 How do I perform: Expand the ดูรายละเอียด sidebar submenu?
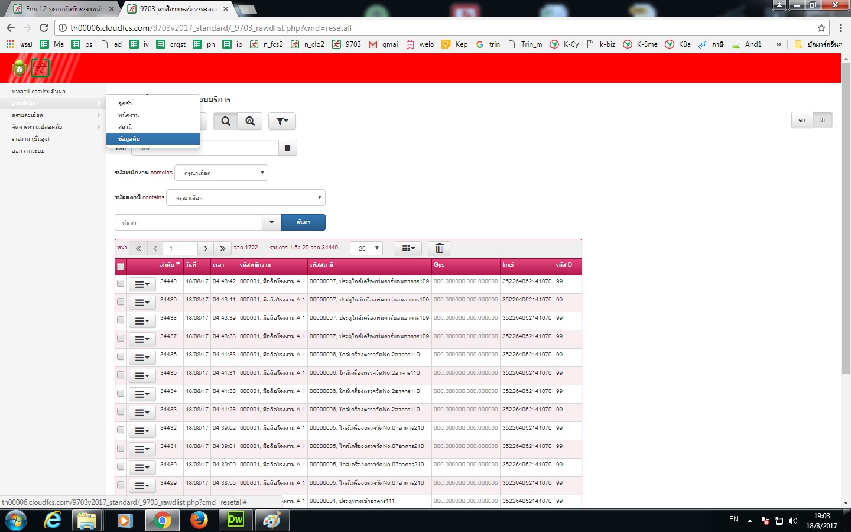[53, 115]
